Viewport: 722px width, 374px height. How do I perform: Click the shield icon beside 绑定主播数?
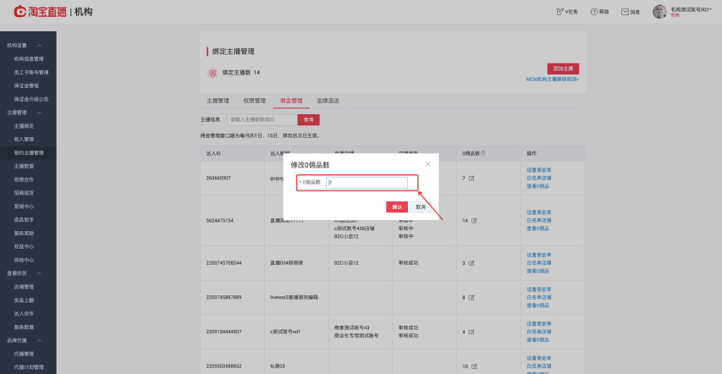[x=212, y=73]
